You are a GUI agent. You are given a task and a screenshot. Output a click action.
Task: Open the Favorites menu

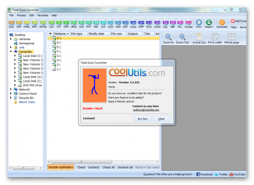click(43, 15)
